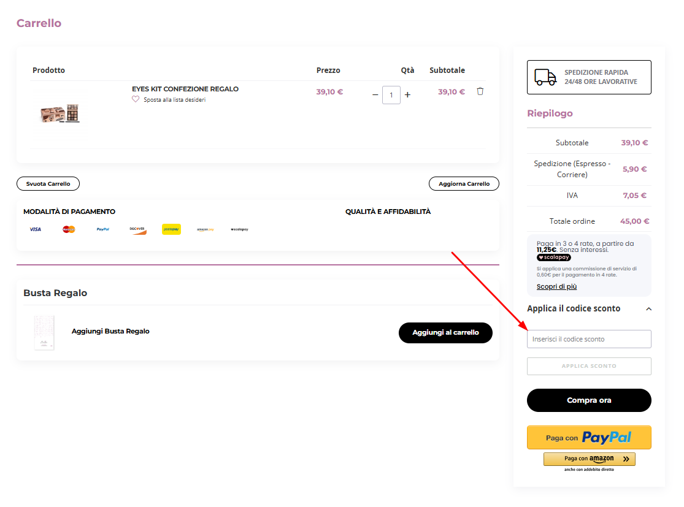The width and height of the screenshot is (684, 507).
Task: Click the Discover payment logo
Action: (137, 229)
